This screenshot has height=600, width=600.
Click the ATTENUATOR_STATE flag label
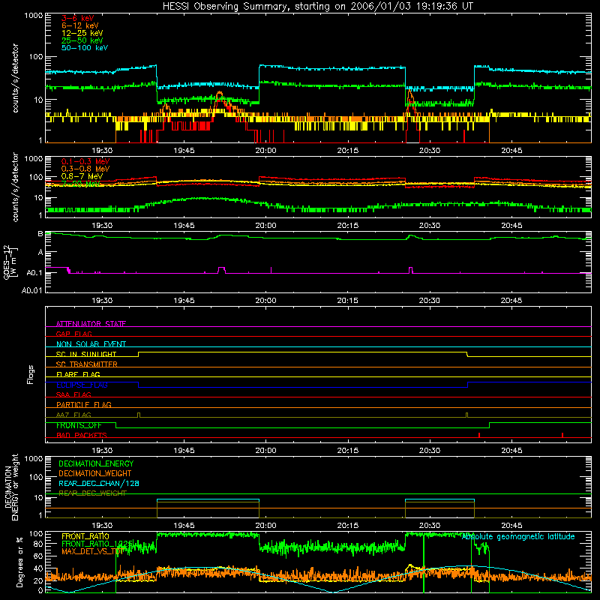[x=91, y=324]
